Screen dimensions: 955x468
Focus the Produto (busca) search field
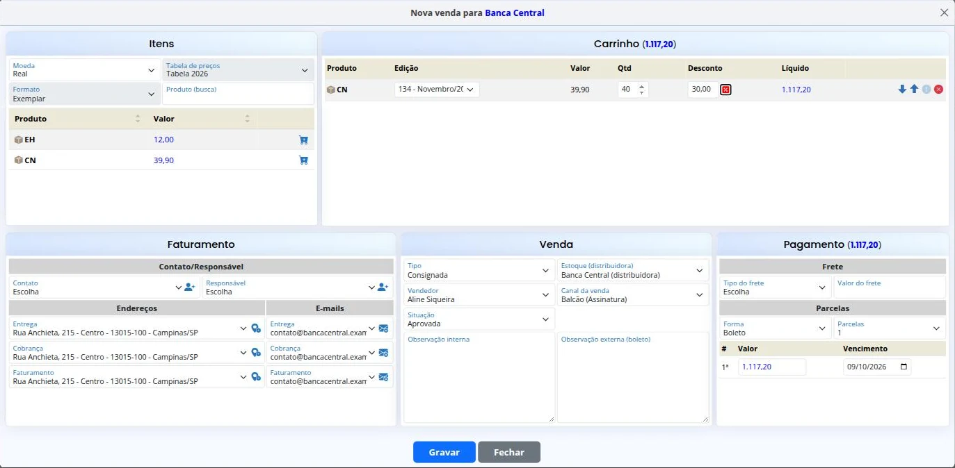(239, 94)
